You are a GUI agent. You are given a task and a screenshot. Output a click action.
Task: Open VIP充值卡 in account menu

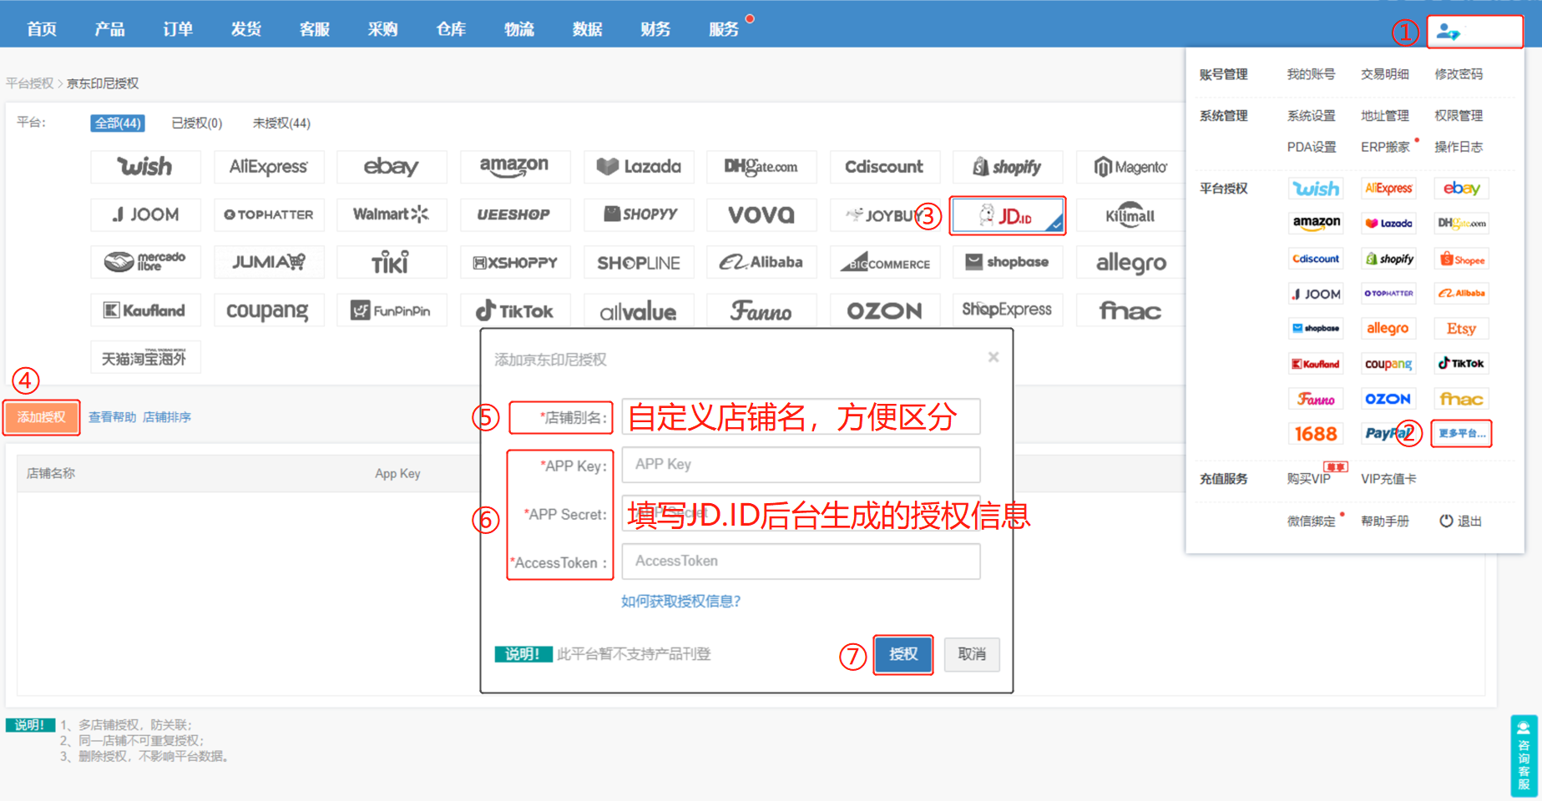pyautogui.click(x=1388, y=479)
